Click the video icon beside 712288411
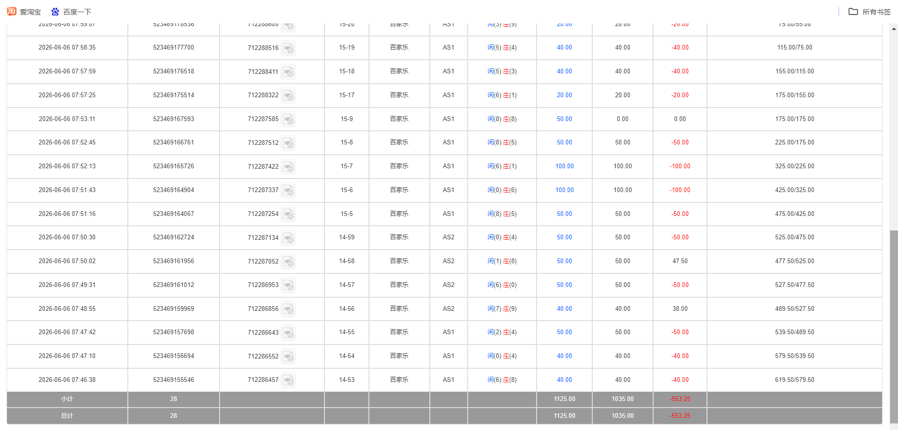The width and height of the screenshot is (898, 430). 288,72
